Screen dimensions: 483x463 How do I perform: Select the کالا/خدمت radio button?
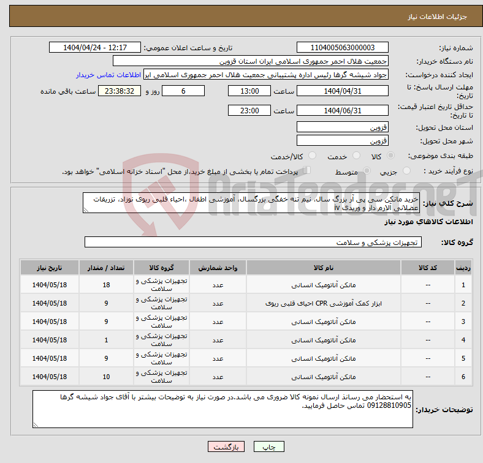tap(312, 156)
